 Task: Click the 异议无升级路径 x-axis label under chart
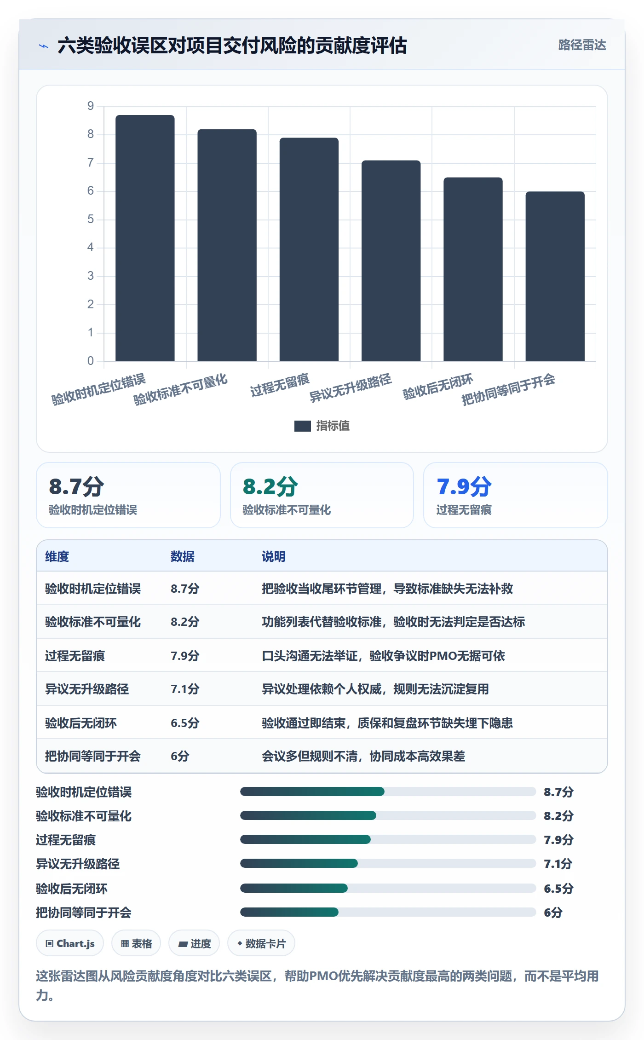(351, 388)
